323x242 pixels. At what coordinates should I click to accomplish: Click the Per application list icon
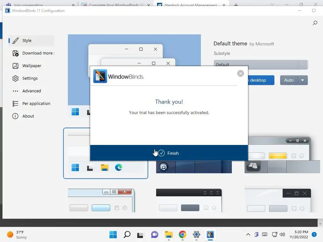15,103
